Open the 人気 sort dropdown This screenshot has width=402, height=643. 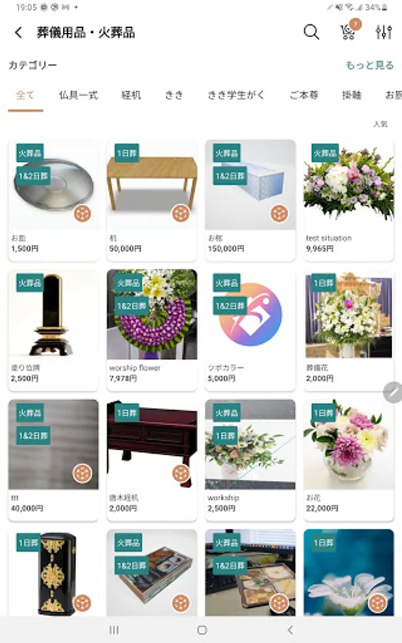(x=381, y=124)
